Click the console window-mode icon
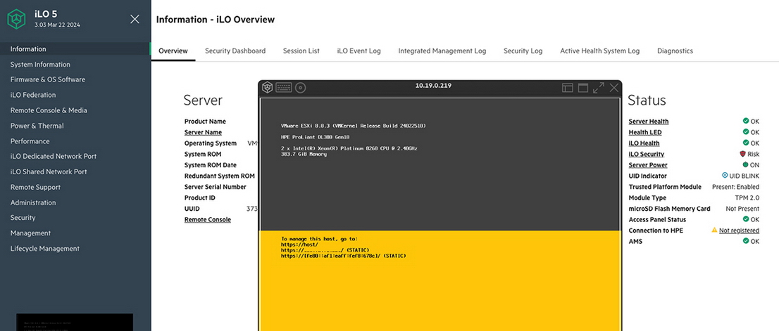 point(583,88)
